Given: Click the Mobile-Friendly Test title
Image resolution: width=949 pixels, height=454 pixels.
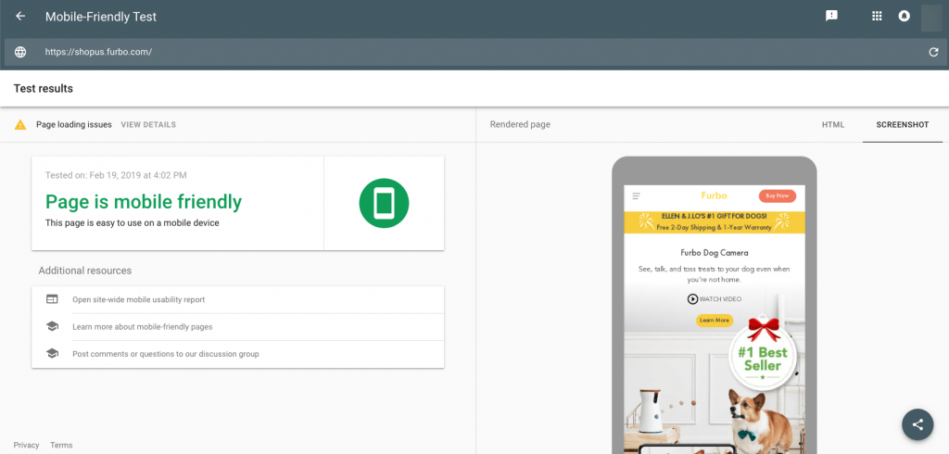Looking at the screenshot, I should point(101,17).
